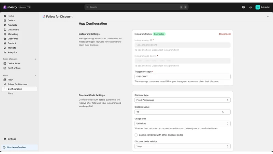Click the Shopify logo in top bar
The image size is (273, 154).
coord(10,7)
